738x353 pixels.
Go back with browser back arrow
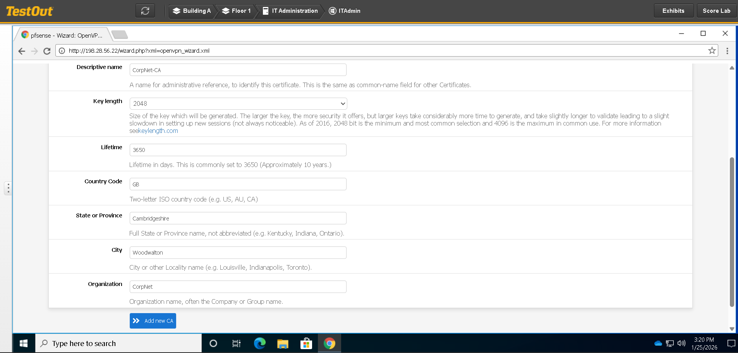(22, 51)
